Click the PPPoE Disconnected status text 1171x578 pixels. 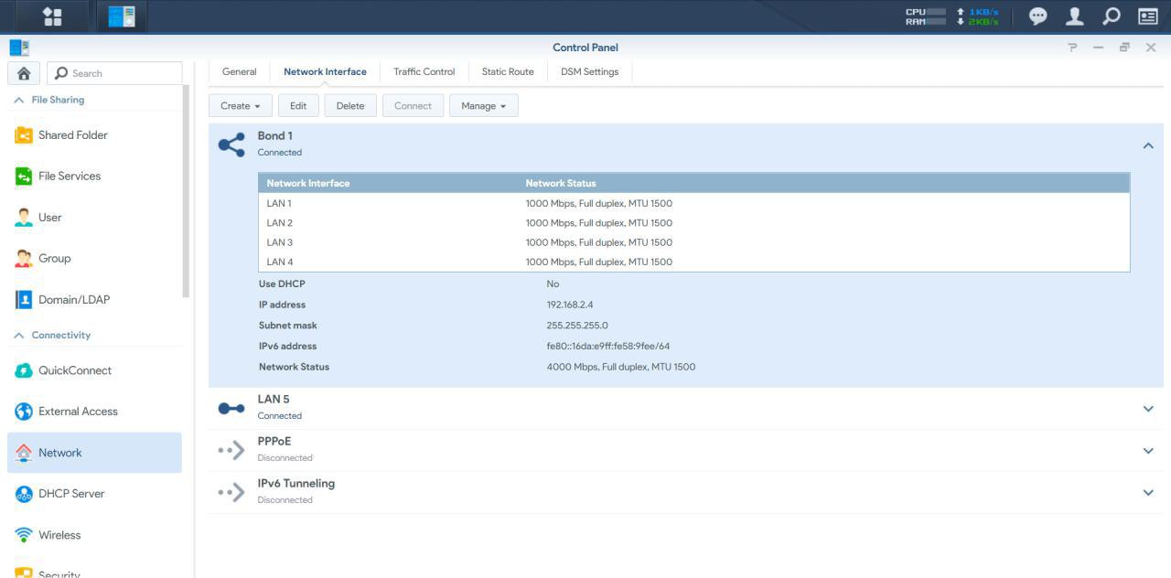[285, 458]
